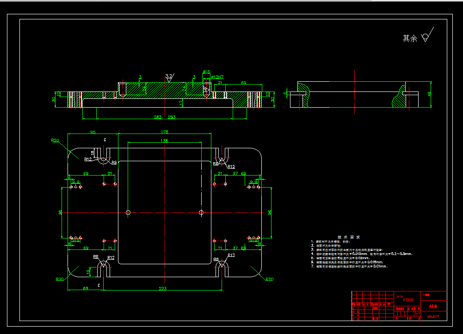The height and width of the screenshot is (334, 463).
Task: Click the ø15 diameter dimension
Action: click(x=206, y=72)
